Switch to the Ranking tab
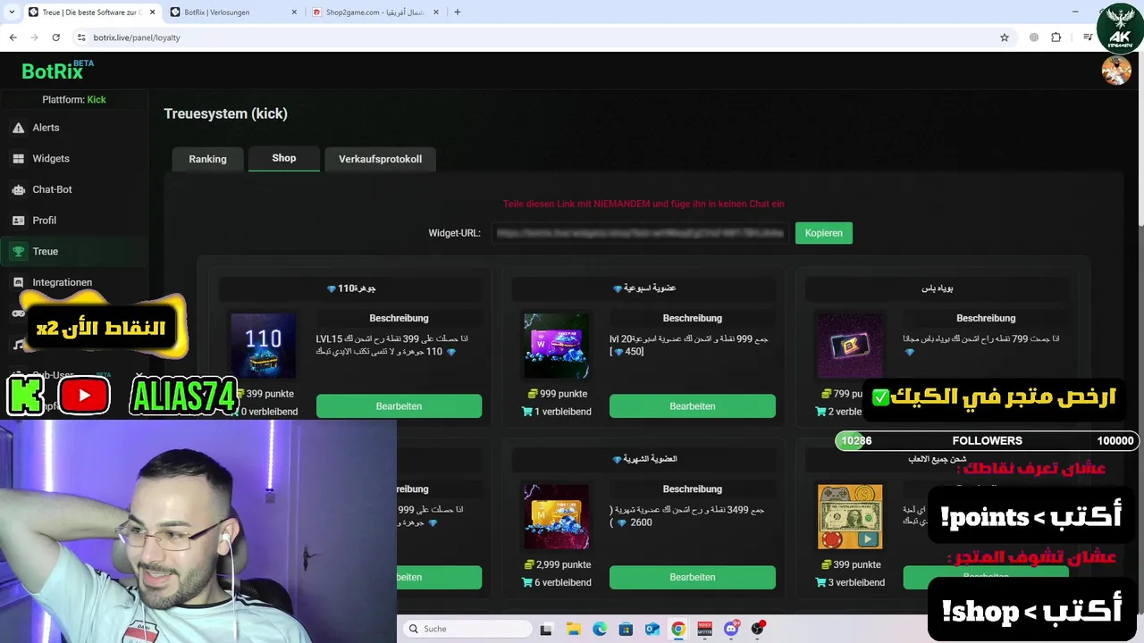The image size is (1144, 643). (207, 159)
